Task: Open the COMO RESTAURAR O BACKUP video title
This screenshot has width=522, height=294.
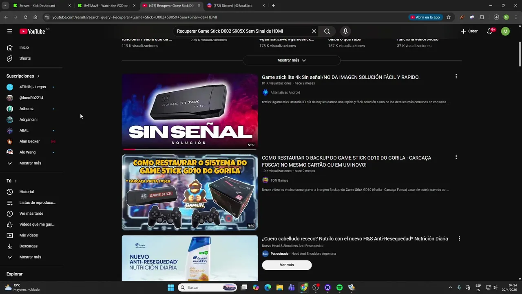Action: click(347, 161)
